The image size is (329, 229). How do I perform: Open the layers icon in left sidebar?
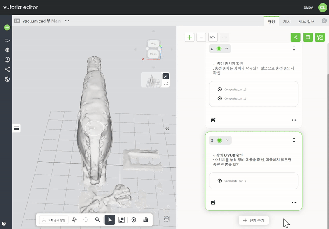(x=7, y=50)
